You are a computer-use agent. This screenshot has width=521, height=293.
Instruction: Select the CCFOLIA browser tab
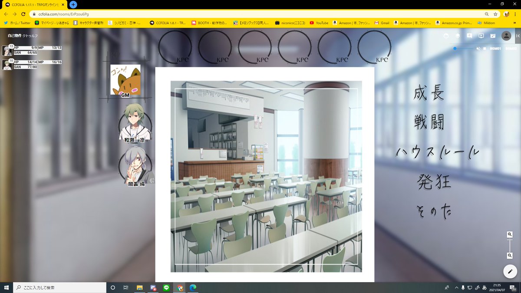pyautogui.click(x=35, y=4)
